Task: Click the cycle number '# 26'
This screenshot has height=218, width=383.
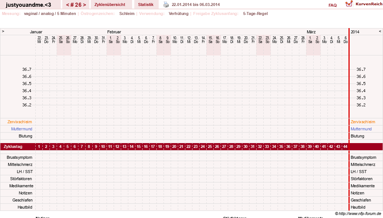Action: click(76, 4)
